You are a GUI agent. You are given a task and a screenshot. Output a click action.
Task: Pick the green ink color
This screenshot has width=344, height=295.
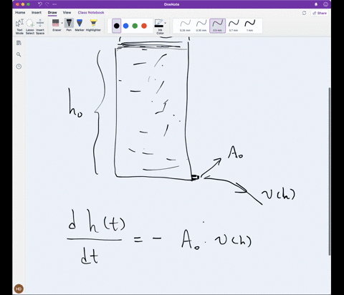tap(135, 26)
